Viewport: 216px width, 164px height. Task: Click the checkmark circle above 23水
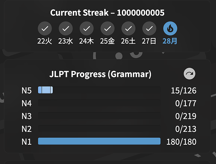click(x=66, y=28)
